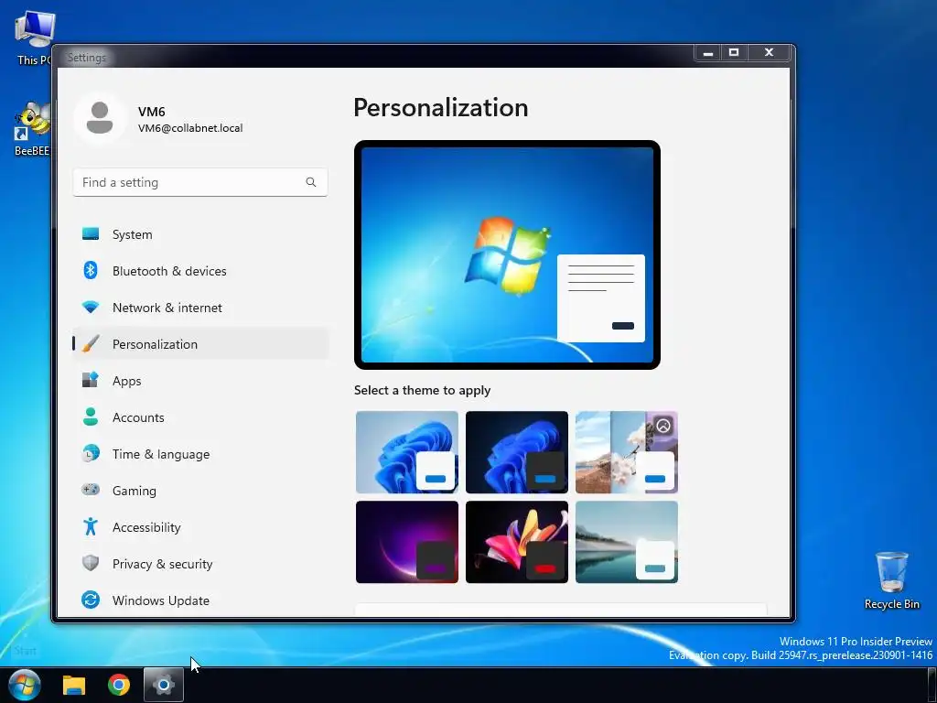The image size is (937, 703).
Task: Click the VM6 account name
Action: point(151,111)
